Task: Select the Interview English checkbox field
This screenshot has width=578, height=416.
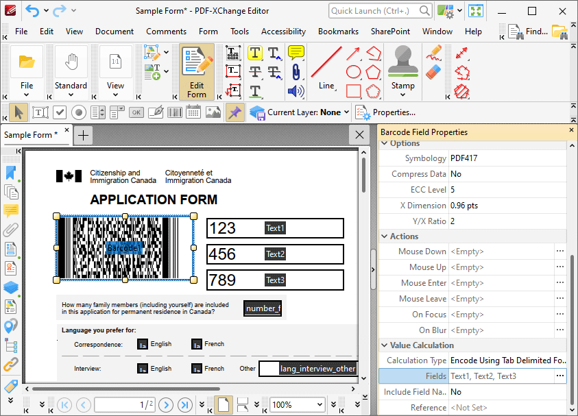Action: coord(143,369)
